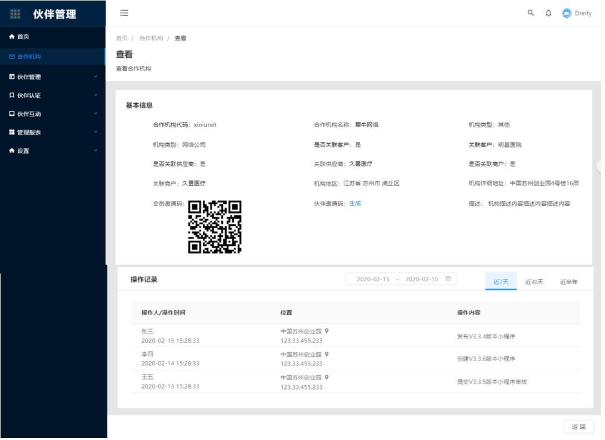Click calendar icon in date range picker

pyautogui.click(x=448, y=279)
